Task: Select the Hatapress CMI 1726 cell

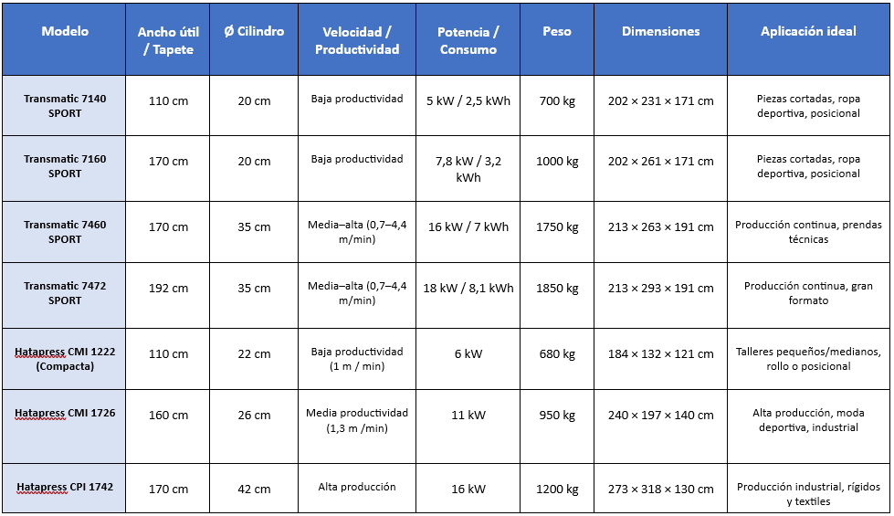Action: [x=65, y=414]
